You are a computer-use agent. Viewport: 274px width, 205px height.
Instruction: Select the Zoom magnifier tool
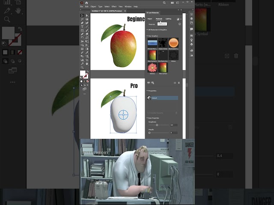(82, 67)
